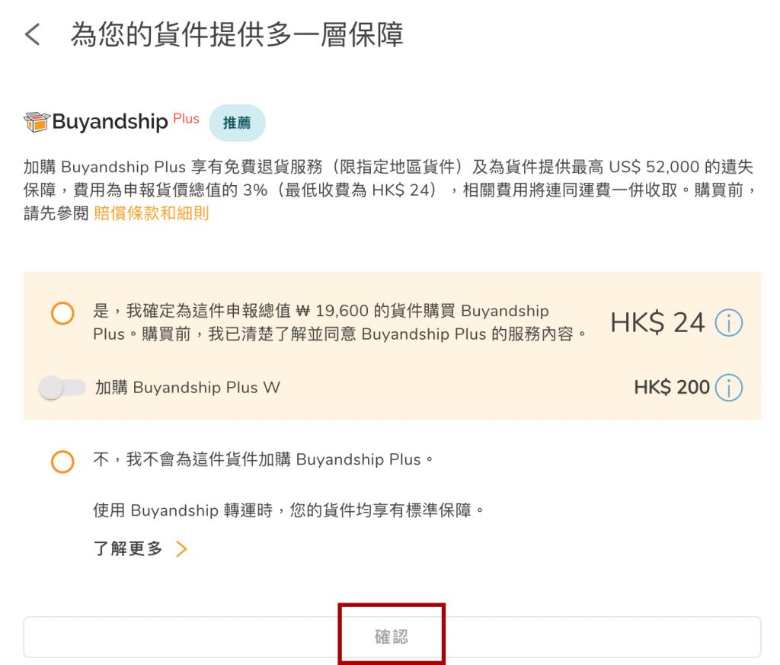Enable the Buyandship Plus W toggle
The width and height of the screenshot is (780, 665).
(62, 388)
